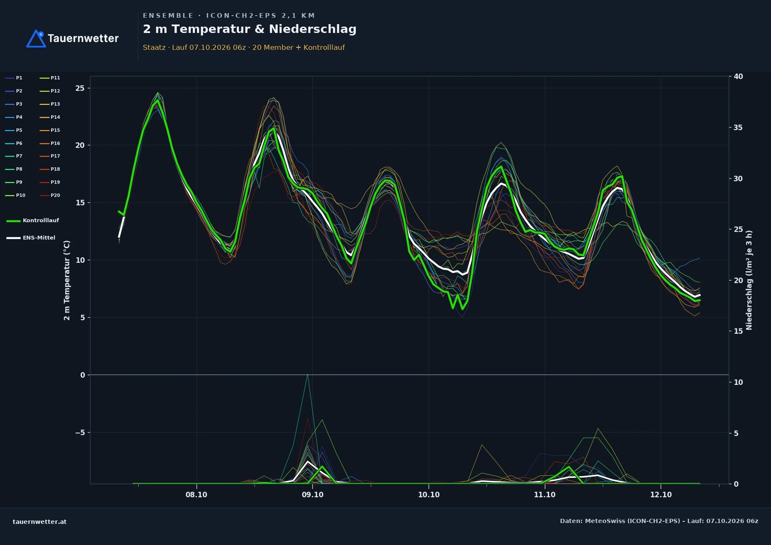
Task: Click the P17 legend entry
Action: pyautogui.click(x=50, y=156)
